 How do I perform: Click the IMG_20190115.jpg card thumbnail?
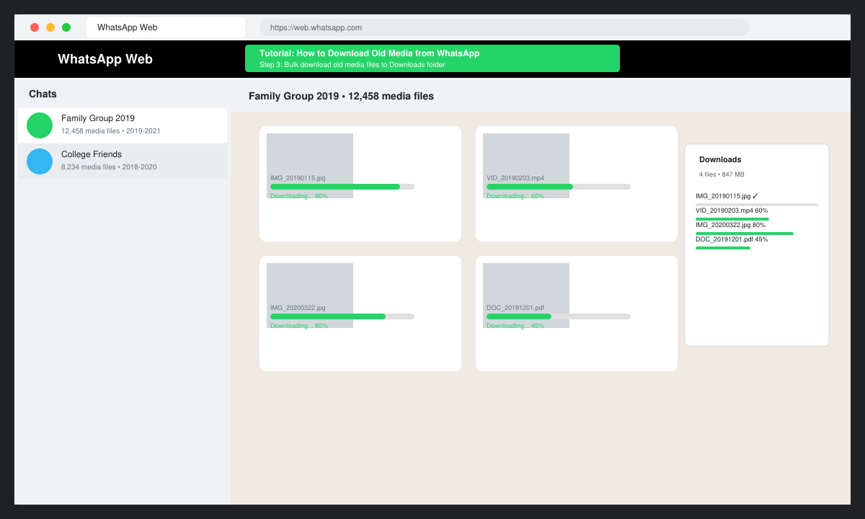[x=310, y=166]
